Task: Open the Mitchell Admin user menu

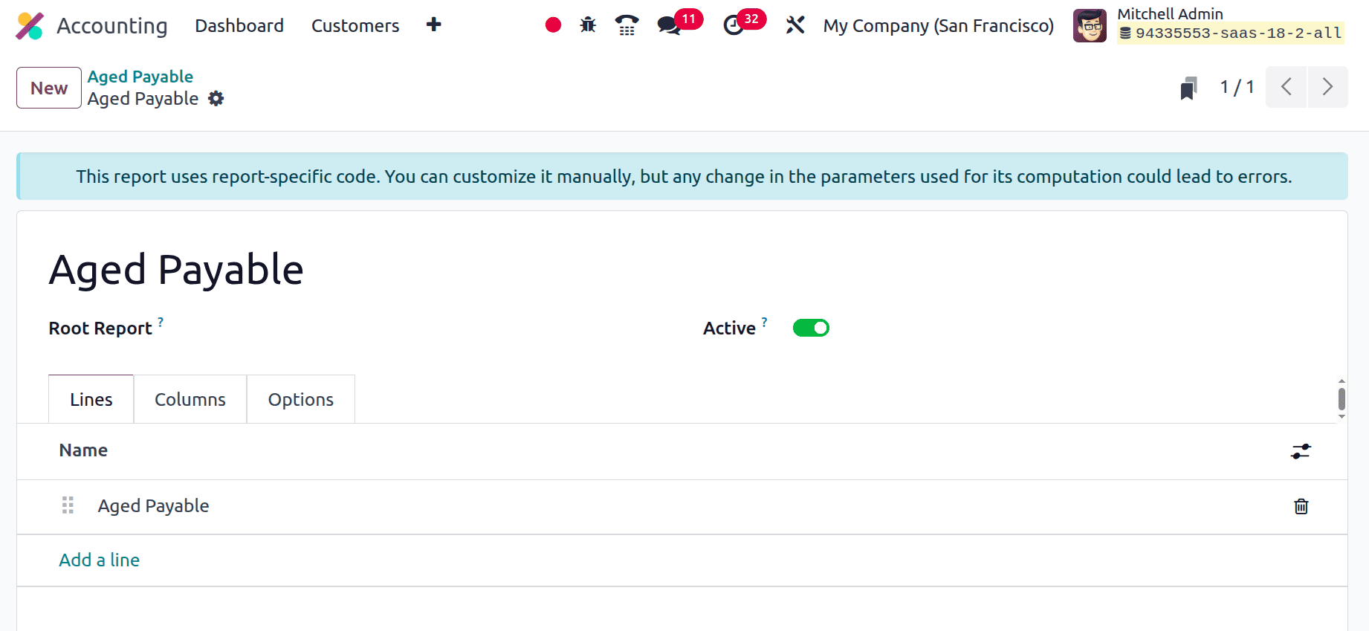Action: point(1209,25)
